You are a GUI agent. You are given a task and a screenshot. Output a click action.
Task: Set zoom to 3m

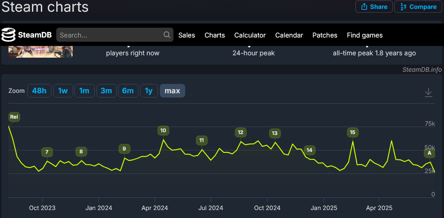(x=106, y=91)
